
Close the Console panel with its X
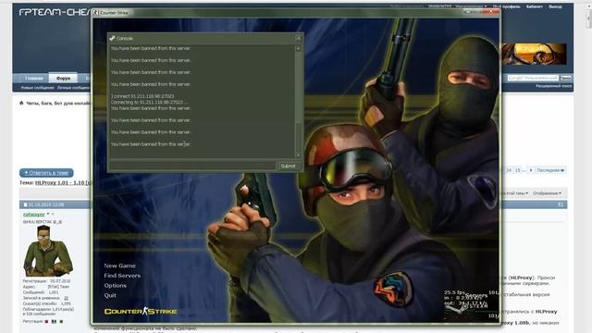coord(298,38)
